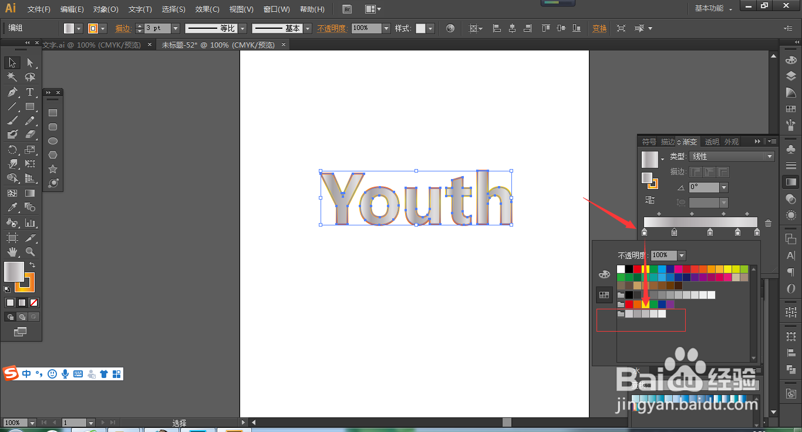Pick the Star shape in floating panel

pyautogui.click(x=53, y=169)
